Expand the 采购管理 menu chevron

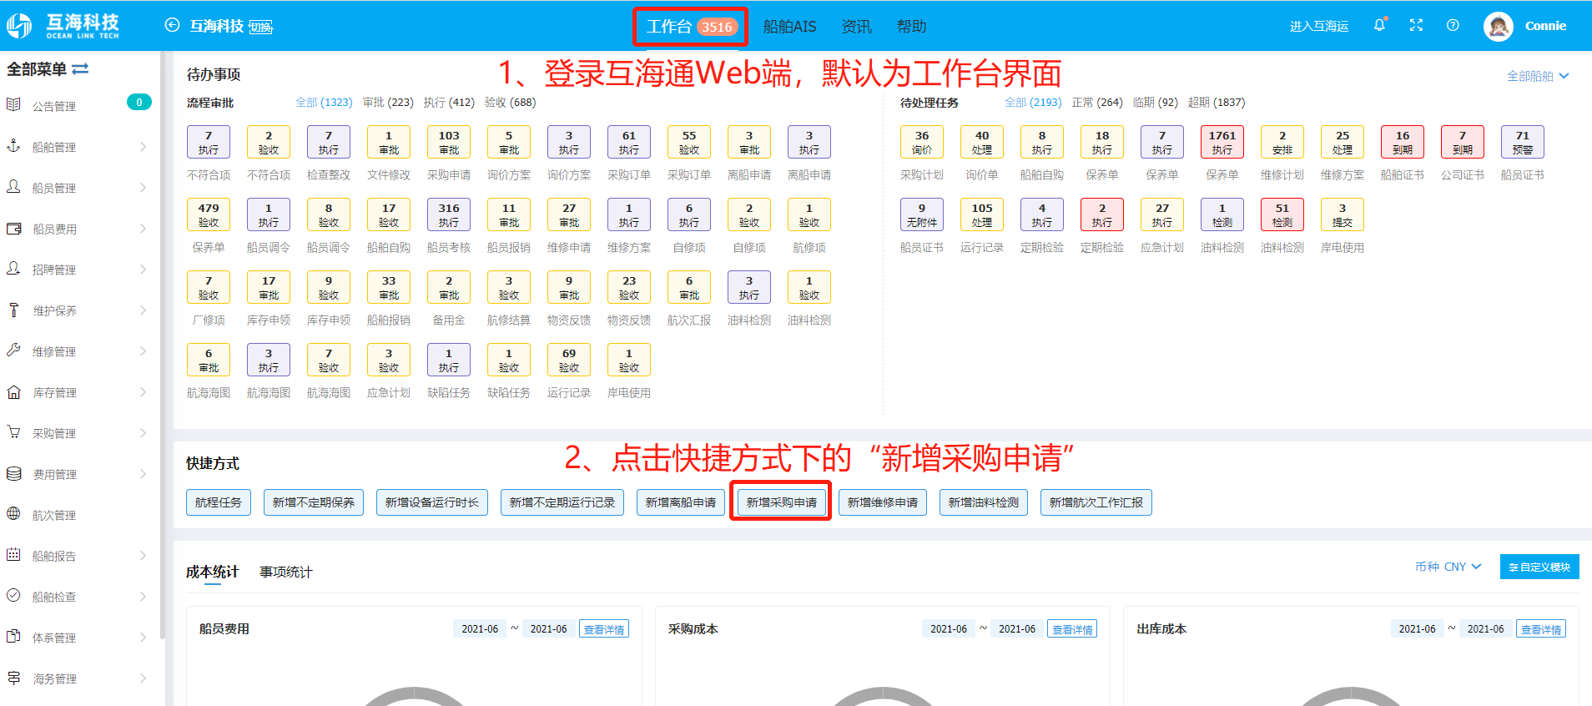coord(143,433)
